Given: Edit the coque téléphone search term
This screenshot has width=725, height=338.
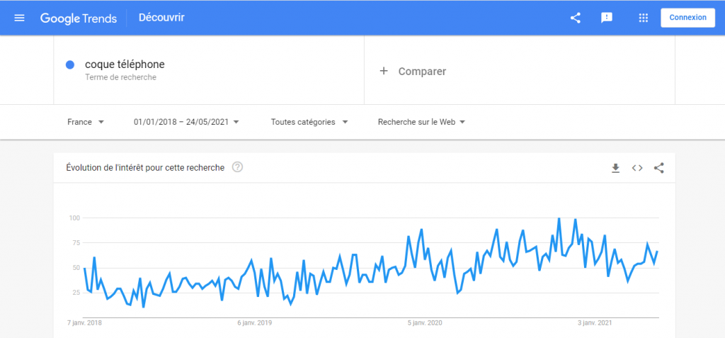Looking at the screenshot, I should [125, 64].
